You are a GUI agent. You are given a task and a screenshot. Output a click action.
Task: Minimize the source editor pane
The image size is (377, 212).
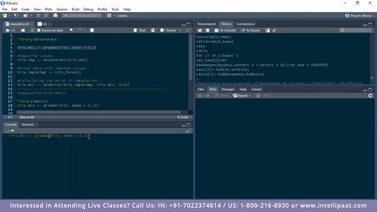[183, 25]
